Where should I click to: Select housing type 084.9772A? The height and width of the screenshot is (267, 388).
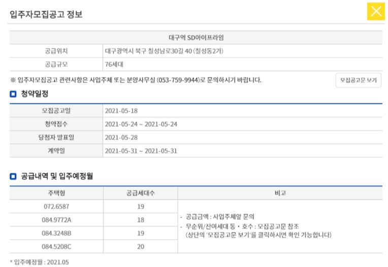coord(56,220)
